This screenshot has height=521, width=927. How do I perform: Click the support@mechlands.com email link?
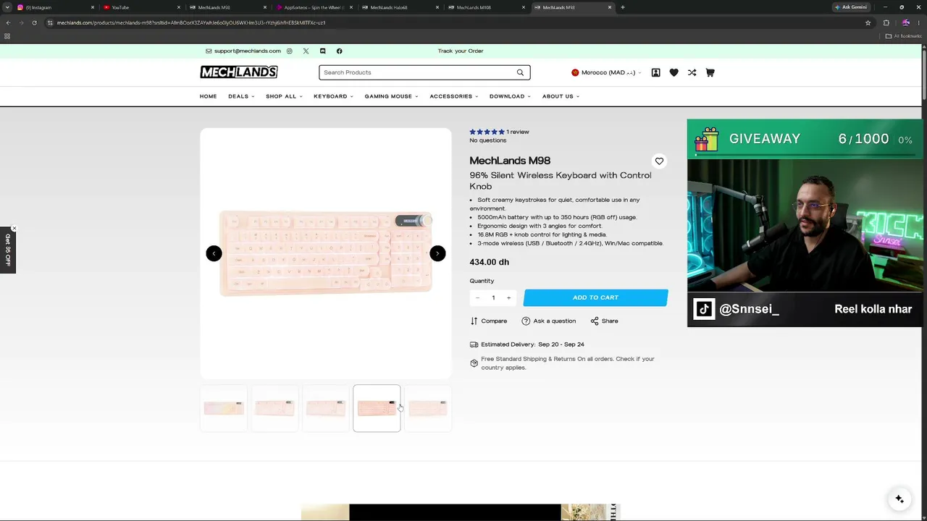(243, 51)
